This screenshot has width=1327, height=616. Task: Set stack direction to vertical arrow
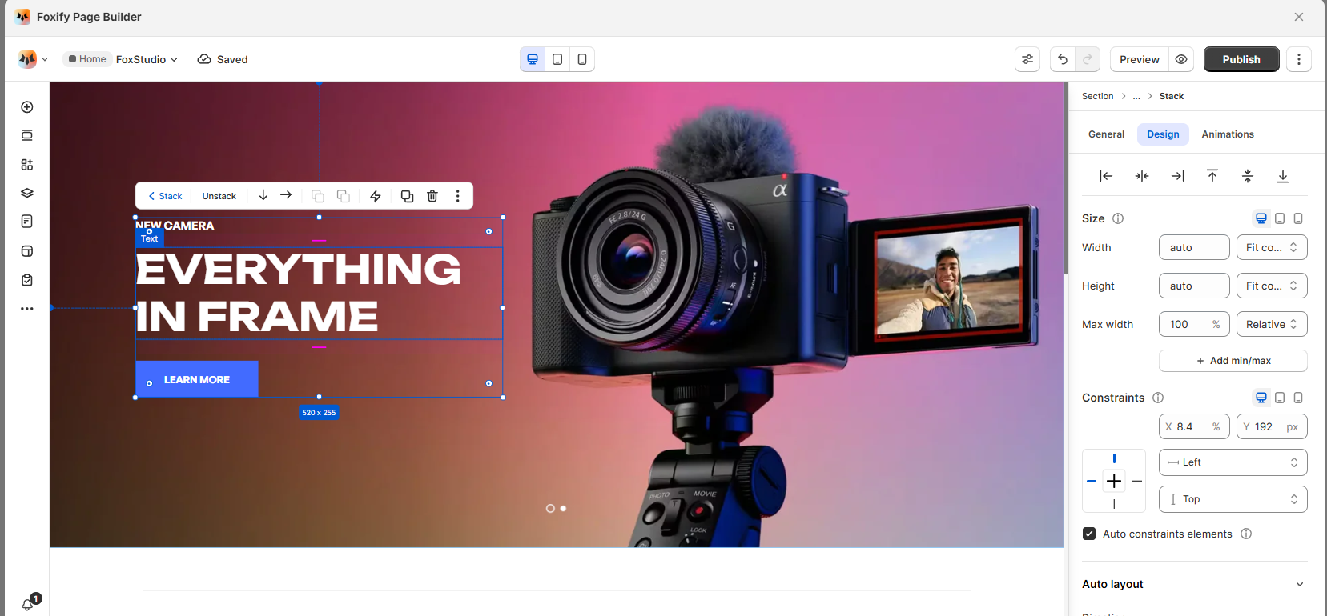pyautogui.click(x=263, y=195)
